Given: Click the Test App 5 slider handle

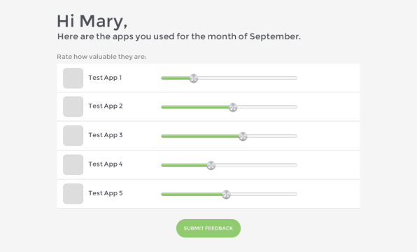Looking at the screenshot, I should (x=226, y=195).
